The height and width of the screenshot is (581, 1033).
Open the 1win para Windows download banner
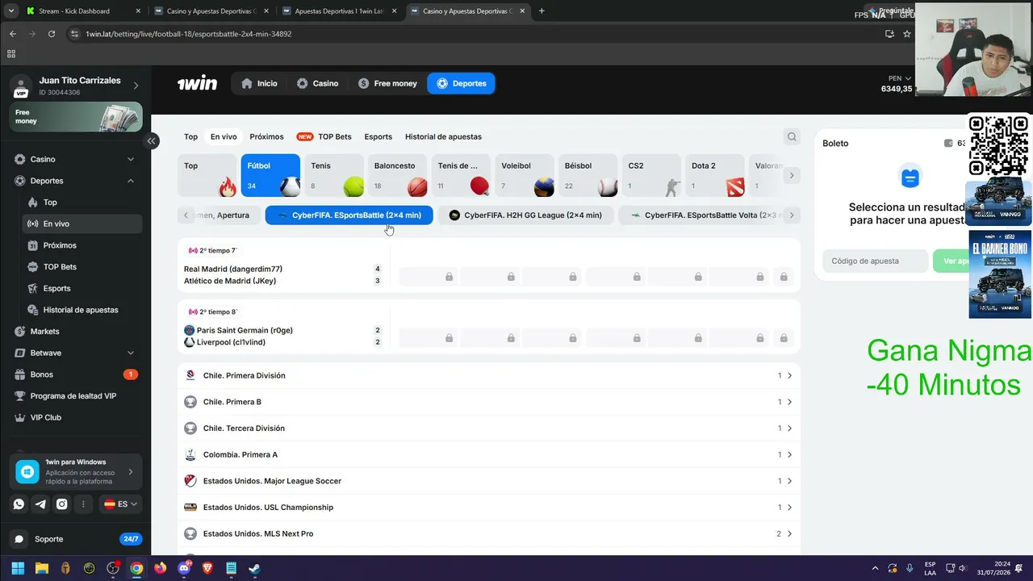(x=76, y=471)
